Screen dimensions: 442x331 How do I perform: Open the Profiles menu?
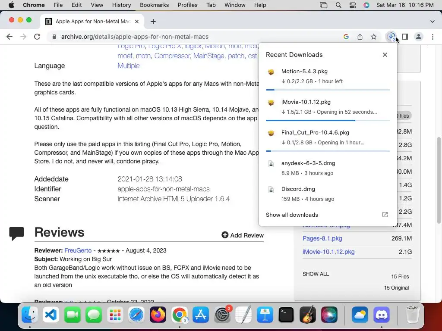pos(187,5)
